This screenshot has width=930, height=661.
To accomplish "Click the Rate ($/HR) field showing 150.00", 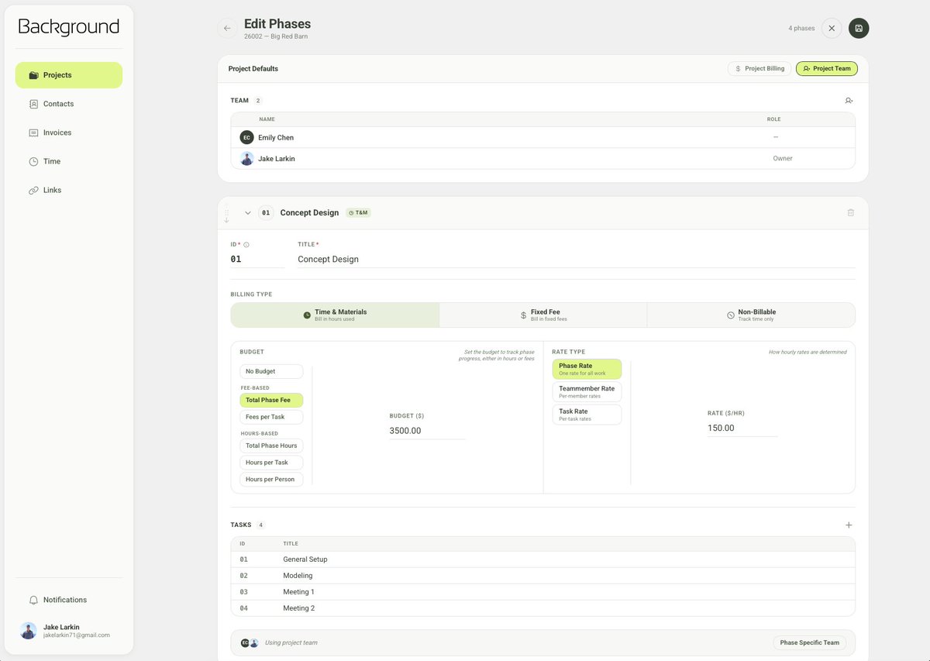I will tap(742, 428).
